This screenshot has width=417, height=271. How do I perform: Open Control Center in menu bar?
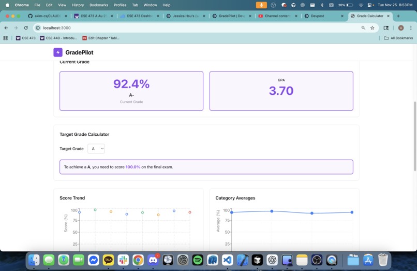click(370, 5)
